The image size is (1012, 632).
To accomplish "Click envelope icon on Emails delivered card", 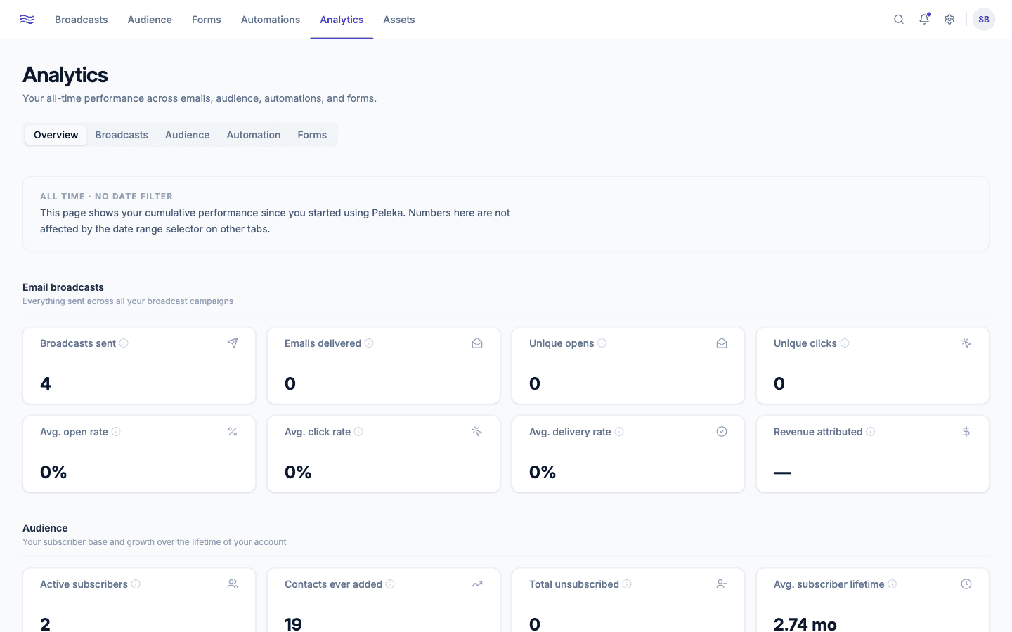I will click(x=477, y=343).
